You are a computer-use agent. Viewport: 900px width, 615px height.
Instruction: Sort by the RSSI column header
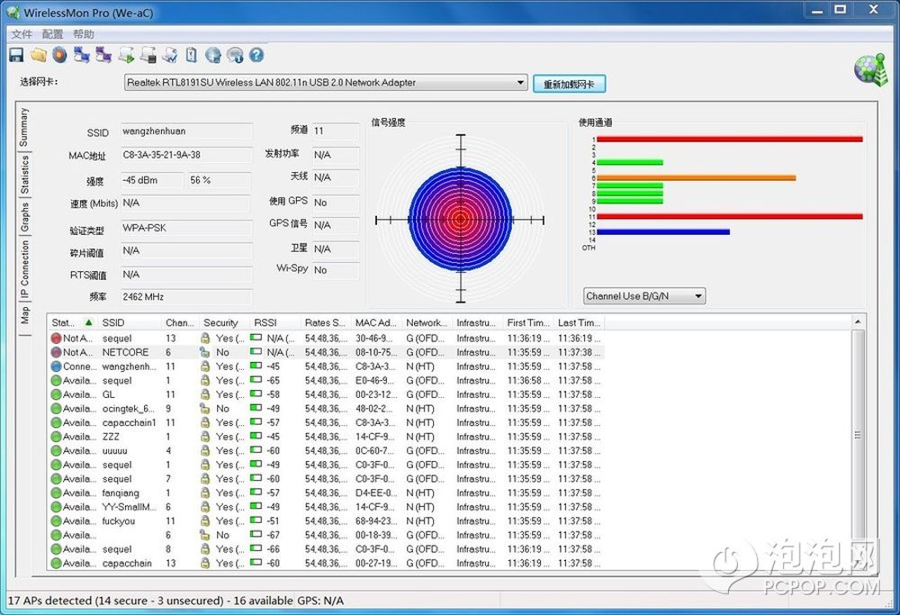coord(274,322)
